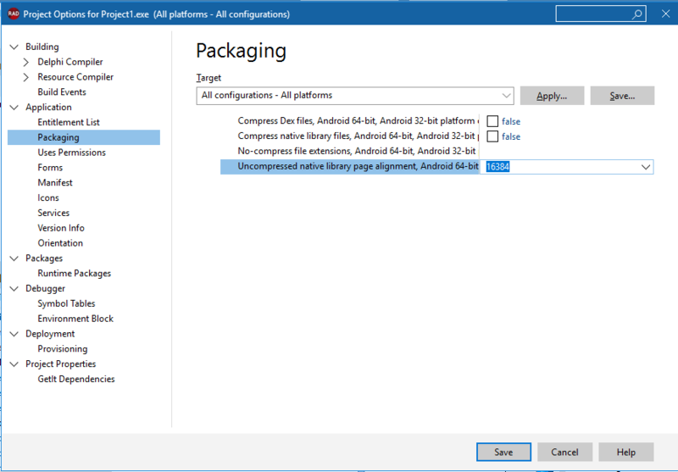Select Delphi Compiler label in tree
The image size is (678, 472).
tap(70, 62)
